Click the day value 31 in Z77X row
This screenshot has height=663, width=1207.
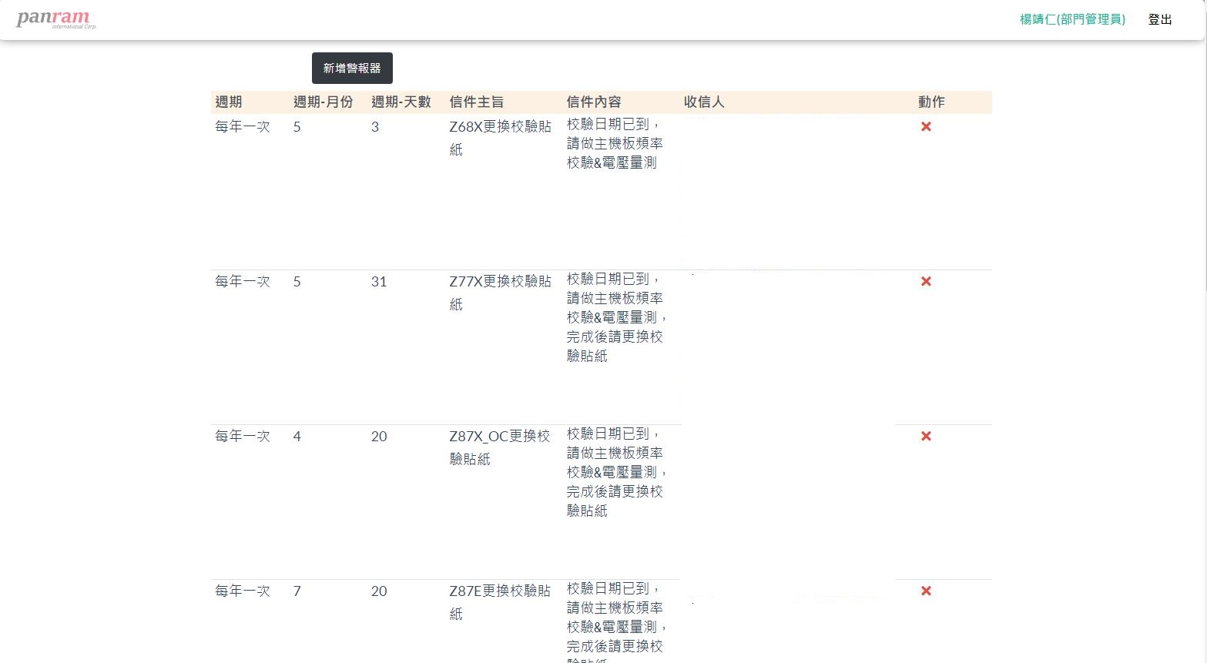tap(379, 282)
